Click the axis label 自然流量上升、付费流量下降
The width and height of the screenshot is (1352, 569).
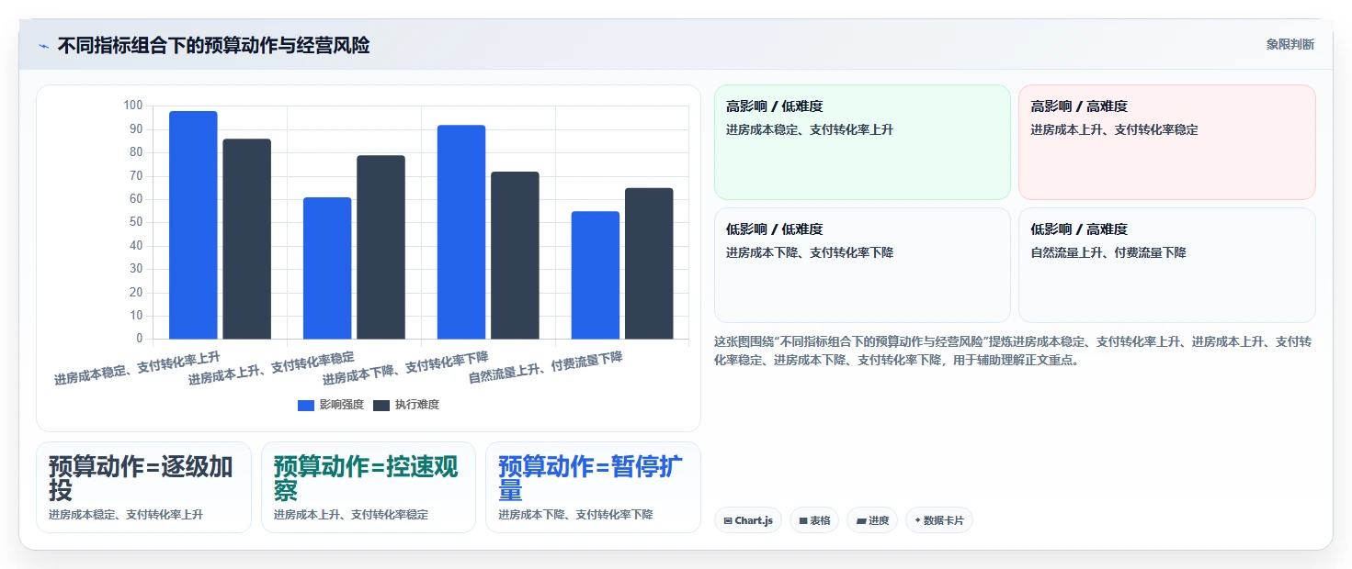pos(546,367)
